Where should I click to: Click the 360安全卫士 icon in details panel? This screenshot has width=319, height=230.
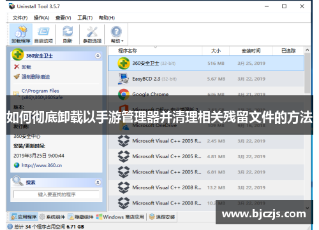tap(18, 55)
